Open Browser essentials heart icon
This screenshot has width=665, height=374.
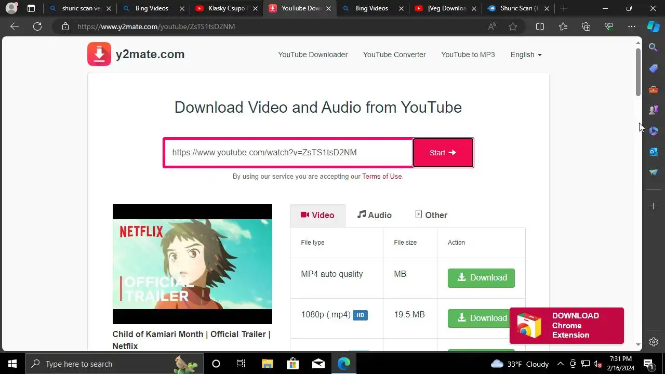[609, 26]
